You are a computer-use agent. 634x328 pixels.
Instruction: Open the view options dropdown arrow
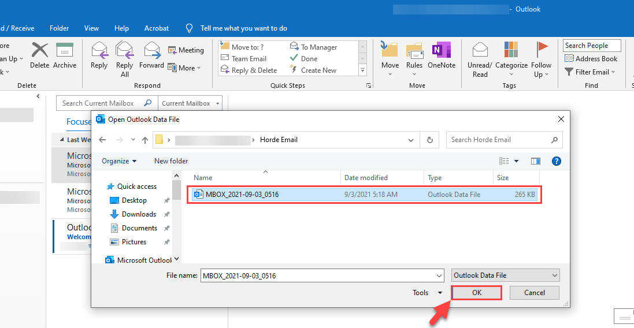click(516, 161)
